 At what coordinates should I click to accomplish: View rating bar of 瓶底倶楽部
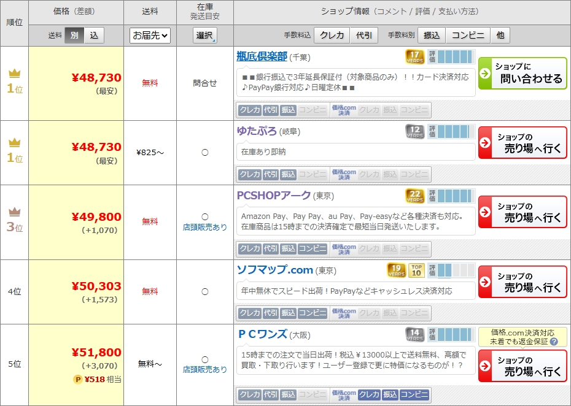[x=451, y=57]
